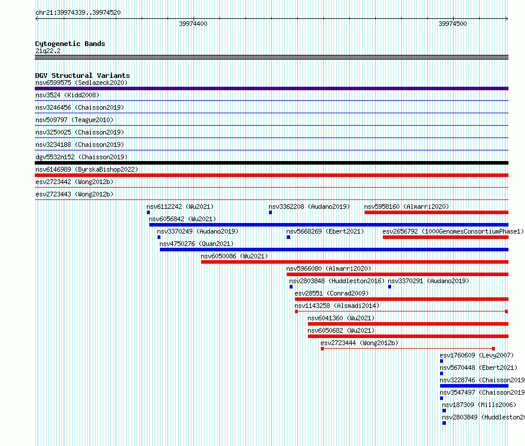Click the 39974500 ruler coordinate
Screen dimensions: 525x446
452,24
